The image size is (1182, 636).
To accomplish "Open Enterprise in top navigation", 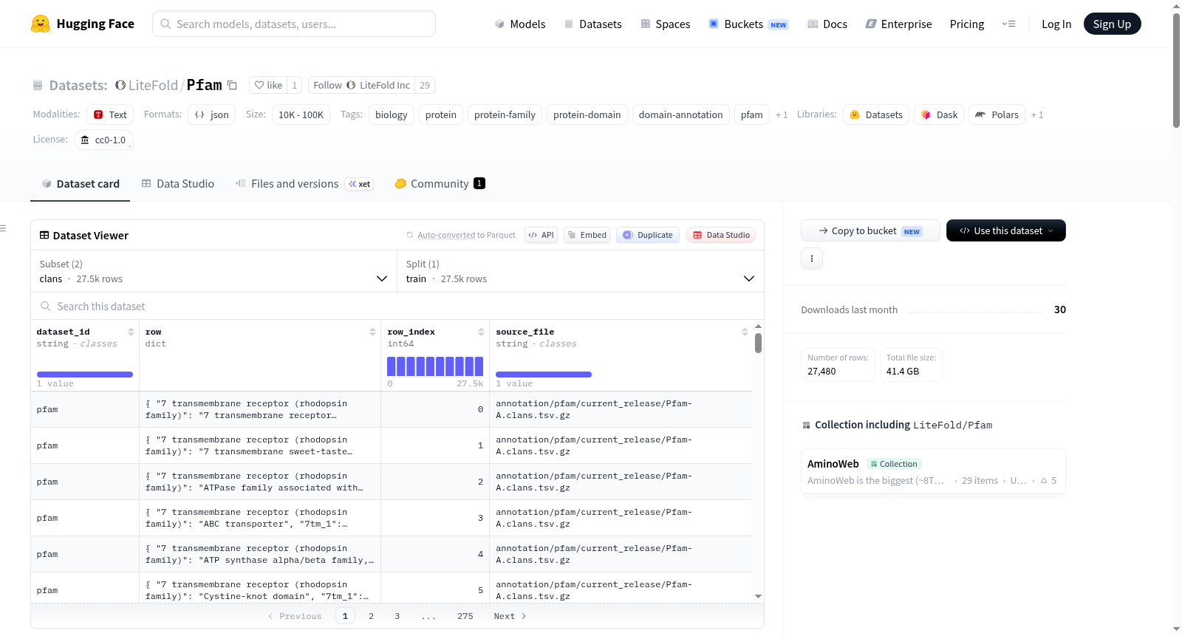I will (898, 24).
